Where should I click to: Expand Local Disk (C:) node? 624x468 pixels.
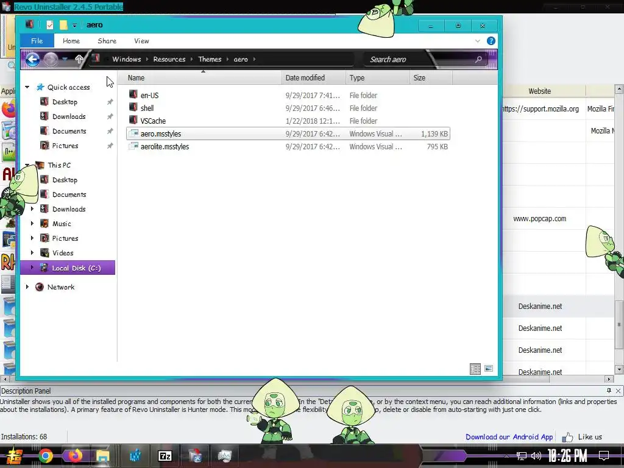pyautogui.click(x=32, y=268)
